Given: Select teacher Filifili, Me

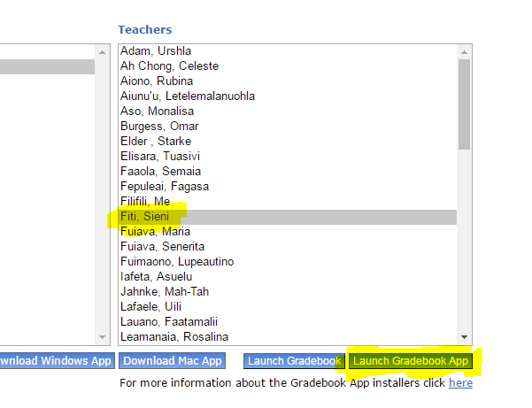Looking at the screenshot, I should [288, 201].
